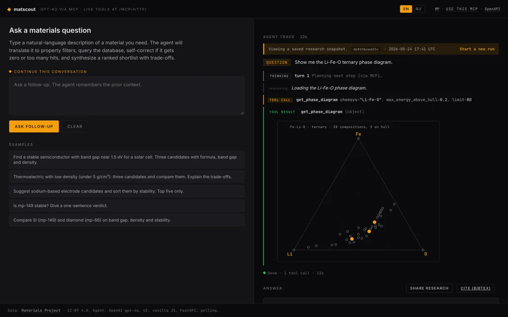508x317 pixels.
Task: Open the OpenAPI link
Action: pyautogui.click(x=492, y=9)
